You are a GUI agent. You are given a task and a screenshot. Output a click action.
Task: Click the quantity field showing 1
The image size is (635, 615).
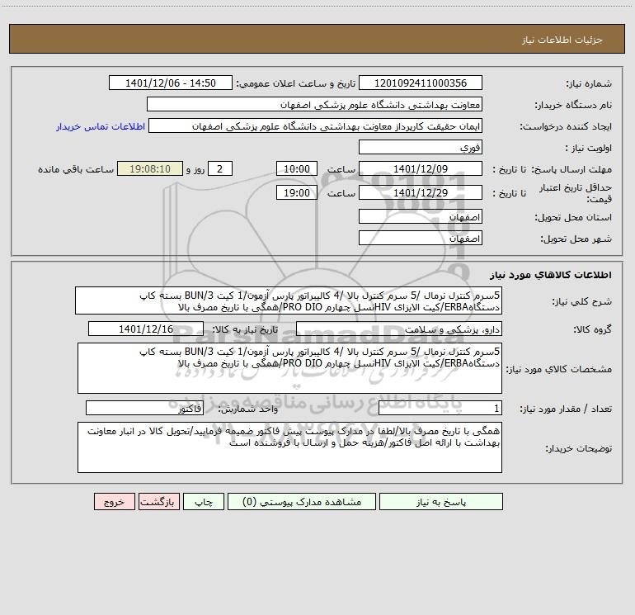pyautogui.click(x=440, y=408)
